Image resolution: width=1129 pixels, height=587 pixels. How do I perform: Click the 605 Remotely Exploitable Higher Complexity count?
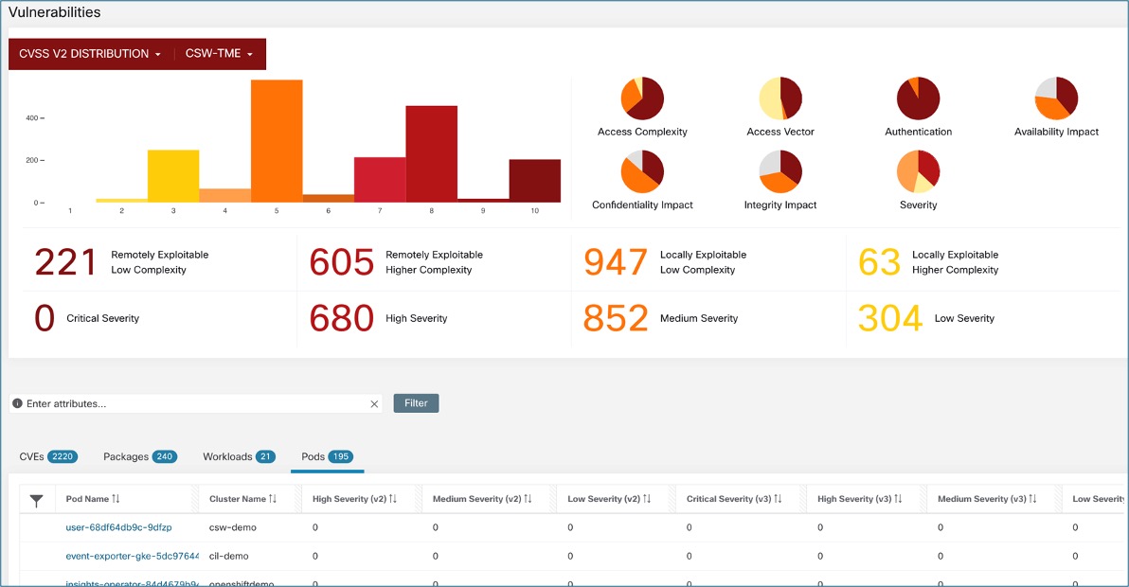pyautogui.click(x=341, y=262)
